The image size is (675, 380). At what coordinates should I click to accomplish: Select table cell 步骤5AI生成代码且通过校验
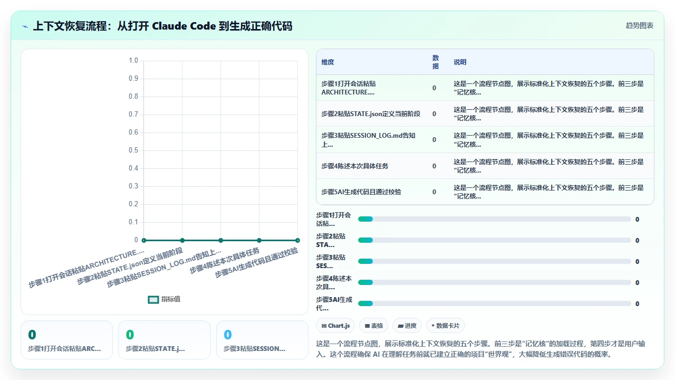(372, 192)
